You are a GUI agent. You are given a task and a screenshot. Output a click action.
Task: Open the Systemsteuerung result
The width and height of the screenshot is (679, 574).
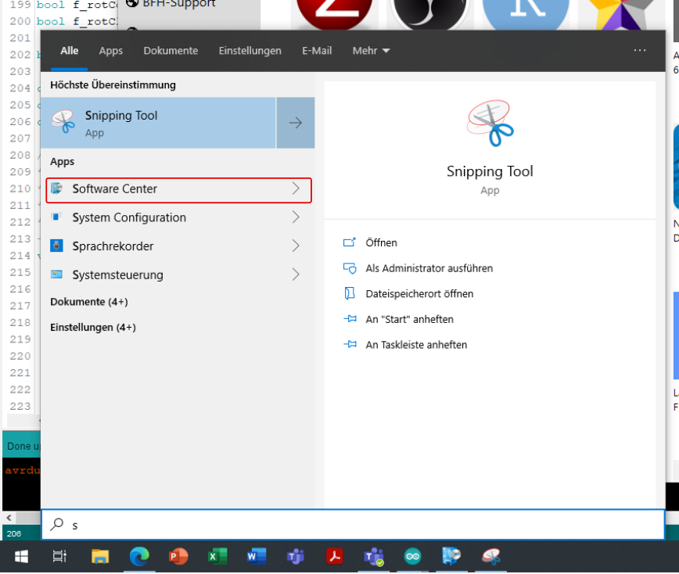[x=178, y=274]
